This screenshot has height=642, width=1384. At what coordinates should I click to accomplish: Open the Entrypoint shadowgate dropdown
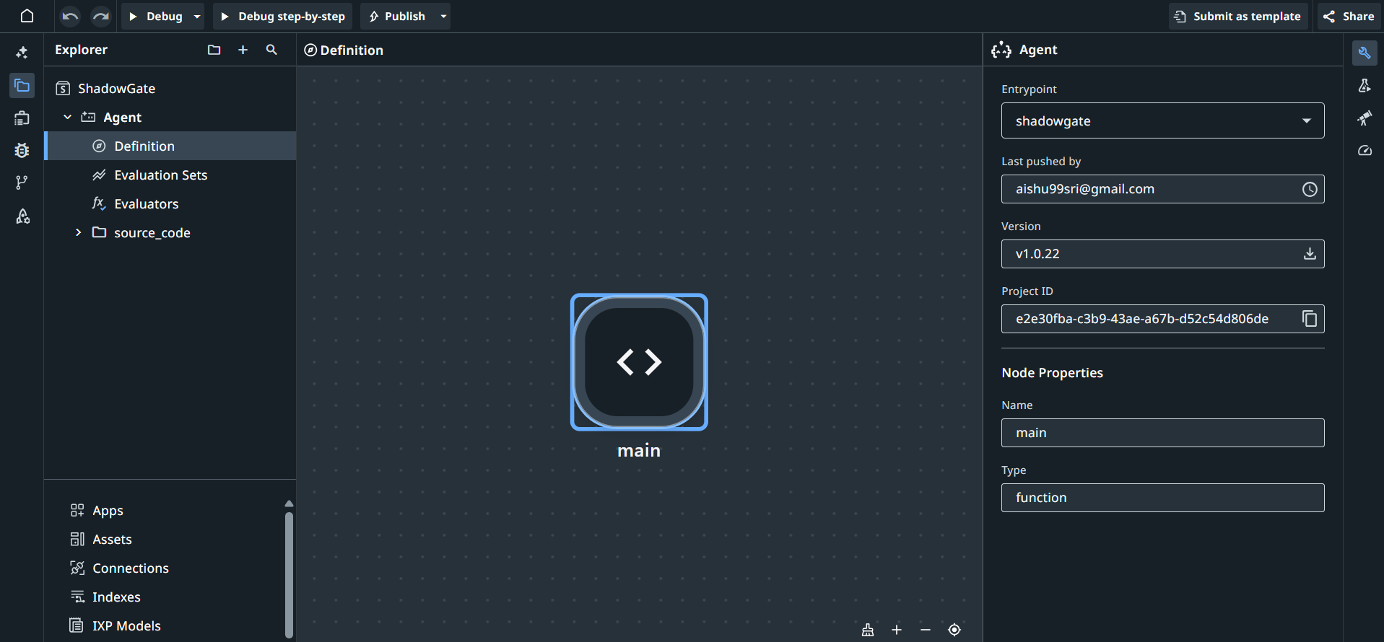click(1162, 120)
